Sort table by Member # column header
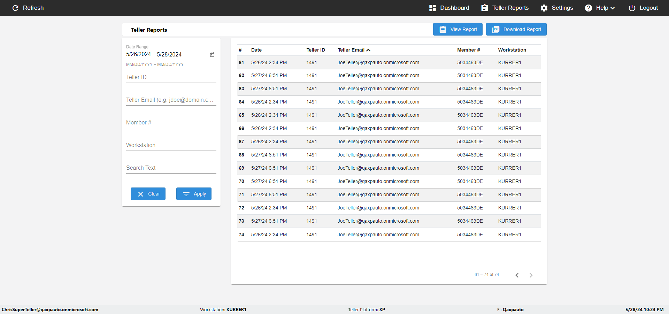Image resolution: width=669 pixels, height=314 pixels. (x=469, y=50)
